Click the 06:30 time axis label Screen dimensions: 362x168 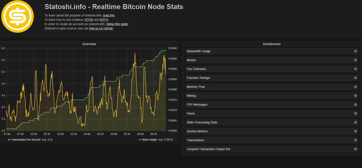click(x=154, y=134)
